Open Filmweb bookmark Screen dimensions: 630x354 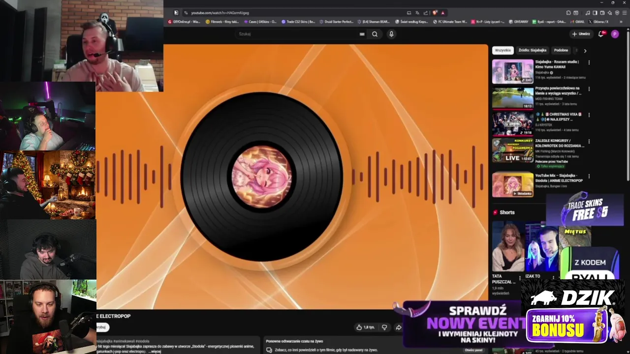pos(222,22)
